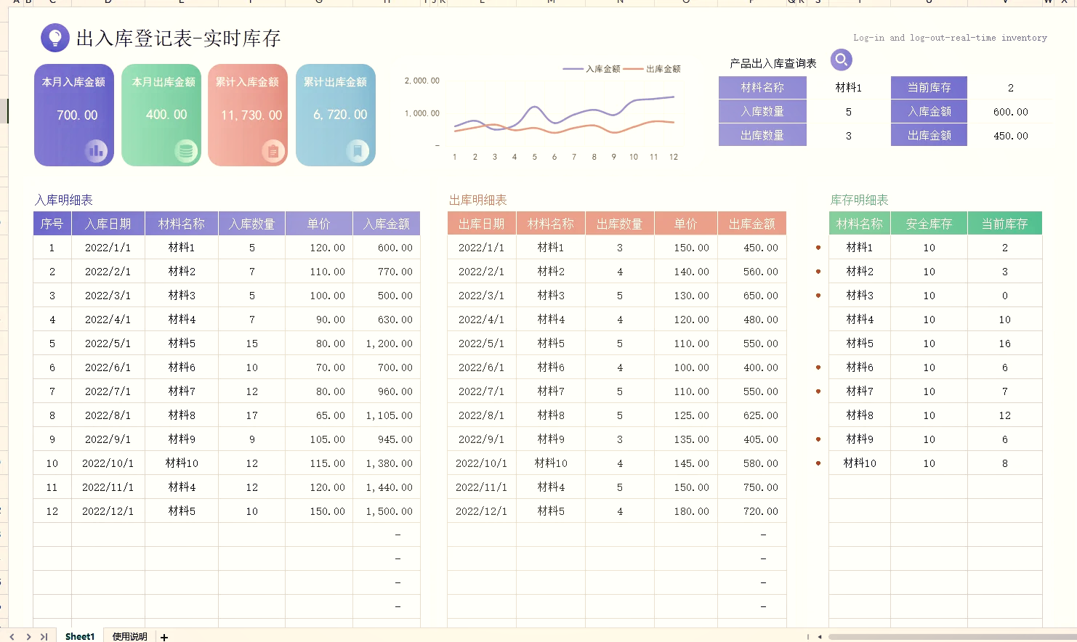
Task: Add a new sheet with plus button
Action: (x=164, y=637)
